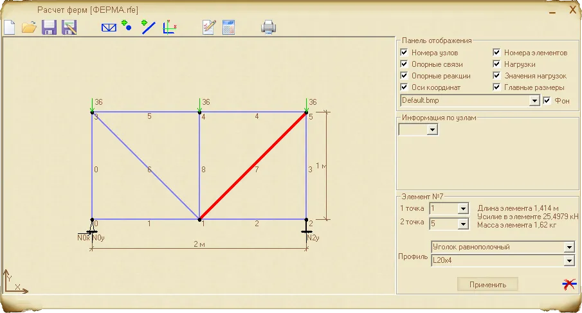Click the Применить button
This screenshot has height=313, width=582.
pyautogui.click(x=487, y=285)
